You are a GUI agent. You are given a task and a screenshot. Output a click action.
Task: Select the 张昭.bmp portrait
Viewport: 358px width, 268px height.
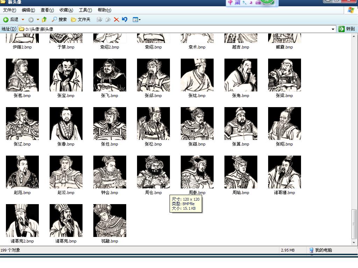point(285,124)
